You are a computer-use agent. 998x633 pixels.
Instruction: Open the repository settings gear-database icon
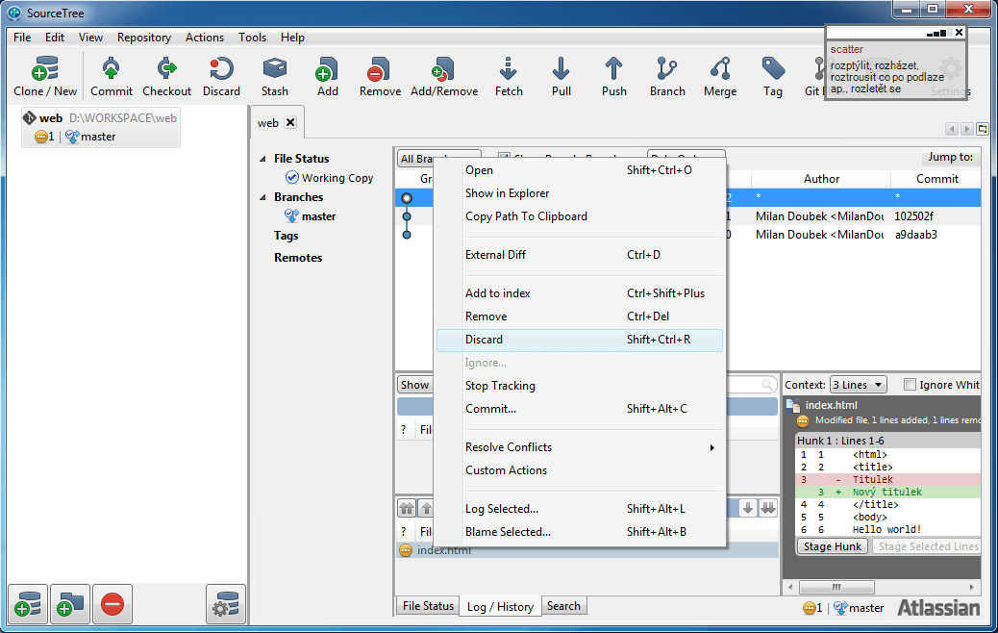pyautogui.click(x=226, y=604)
